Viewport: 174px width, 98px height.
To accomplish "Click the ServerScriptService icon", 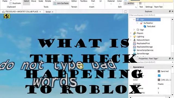I will pos(134,50).
